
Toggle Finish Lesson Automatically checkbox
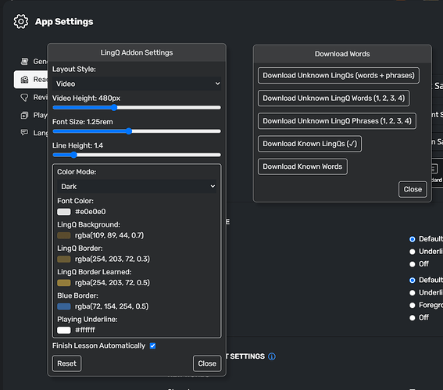tap(152, 345)
